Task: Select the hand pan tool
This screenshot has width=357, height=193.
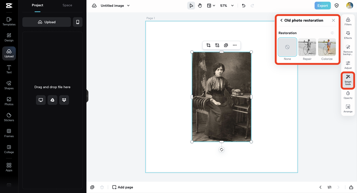Action: (200, 6)
